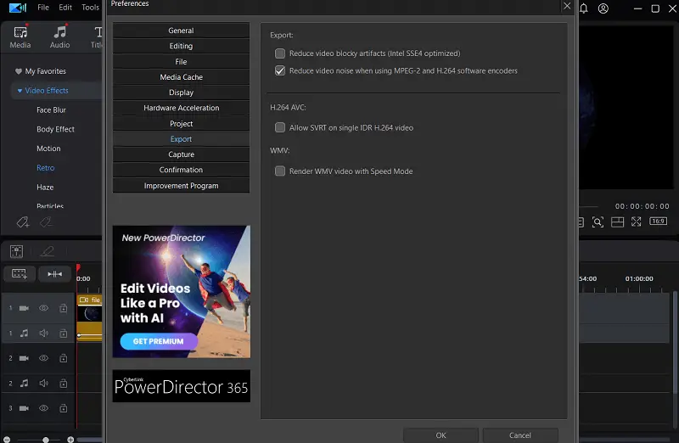Click the notifications bell icon
The width and height of the screenshot is (679, 443).
[584, 8]
